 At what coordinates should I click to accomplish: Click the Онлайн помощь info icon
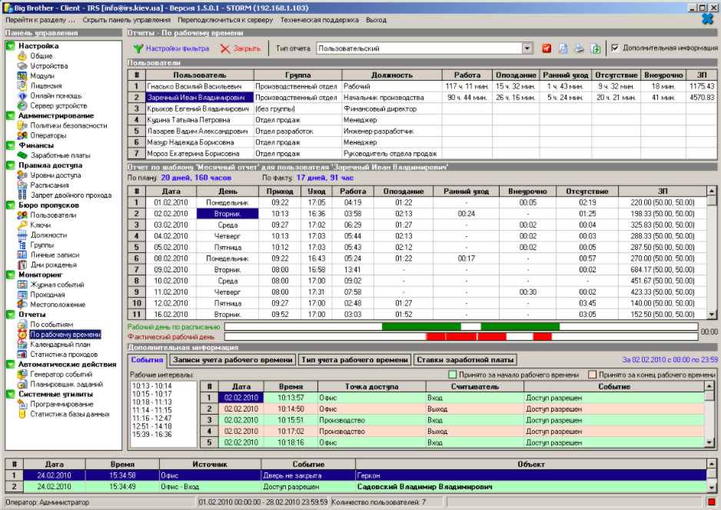point(22,95)
